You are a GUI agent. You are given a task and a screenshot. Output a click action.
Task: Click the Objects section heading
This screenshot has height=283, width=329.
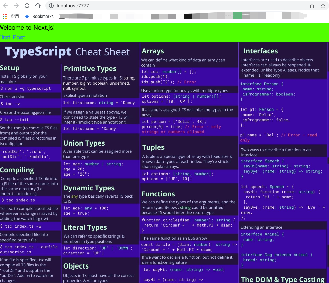(x=76, y=266)
